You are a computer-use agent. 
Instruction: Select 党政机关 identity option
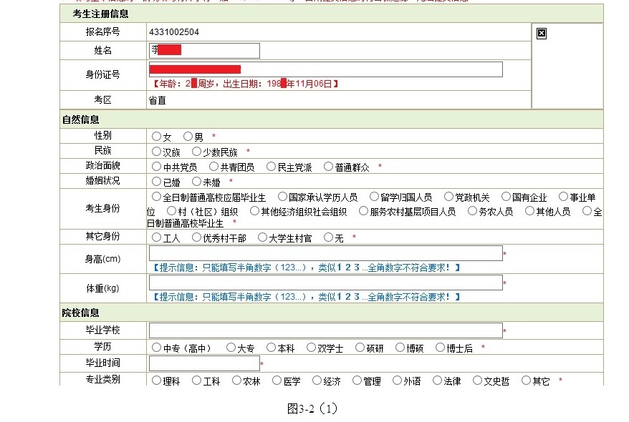tap(448, 197)
